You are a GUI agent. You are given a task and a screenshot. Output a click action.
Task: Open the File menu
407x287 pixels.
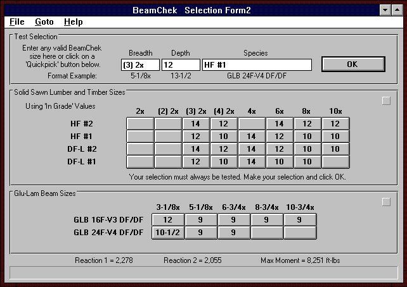[x=17, y=21]
